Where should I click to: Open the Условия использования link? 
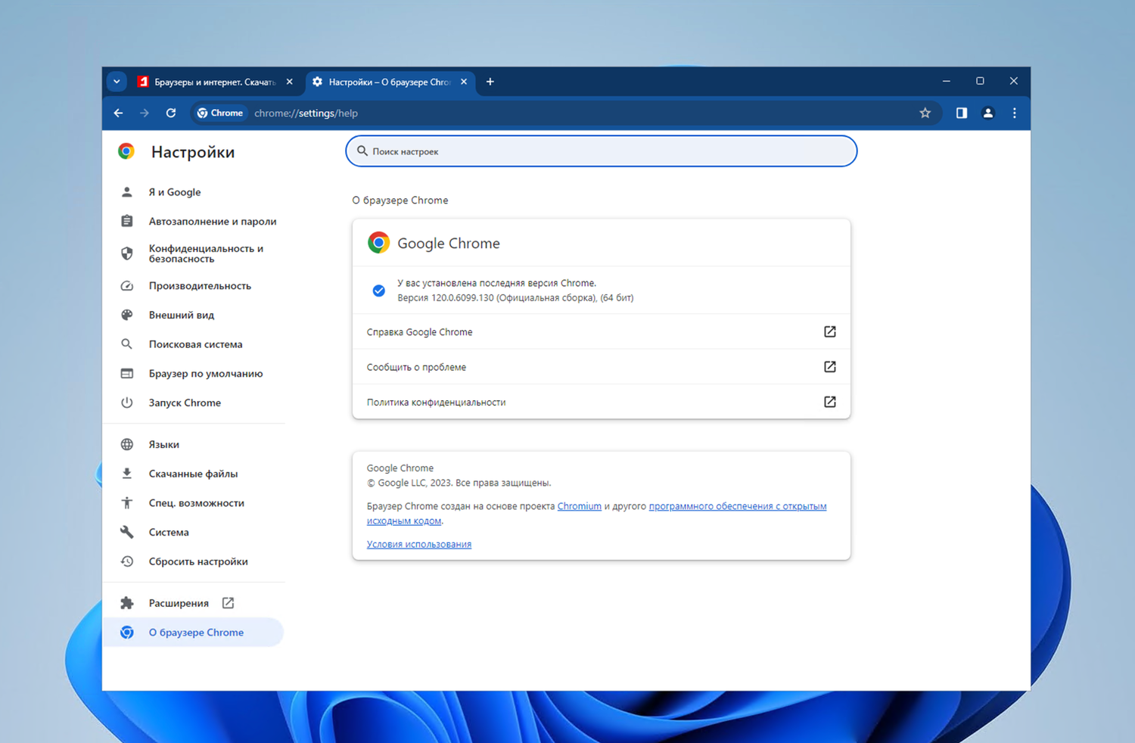click(x=419, y=544)
